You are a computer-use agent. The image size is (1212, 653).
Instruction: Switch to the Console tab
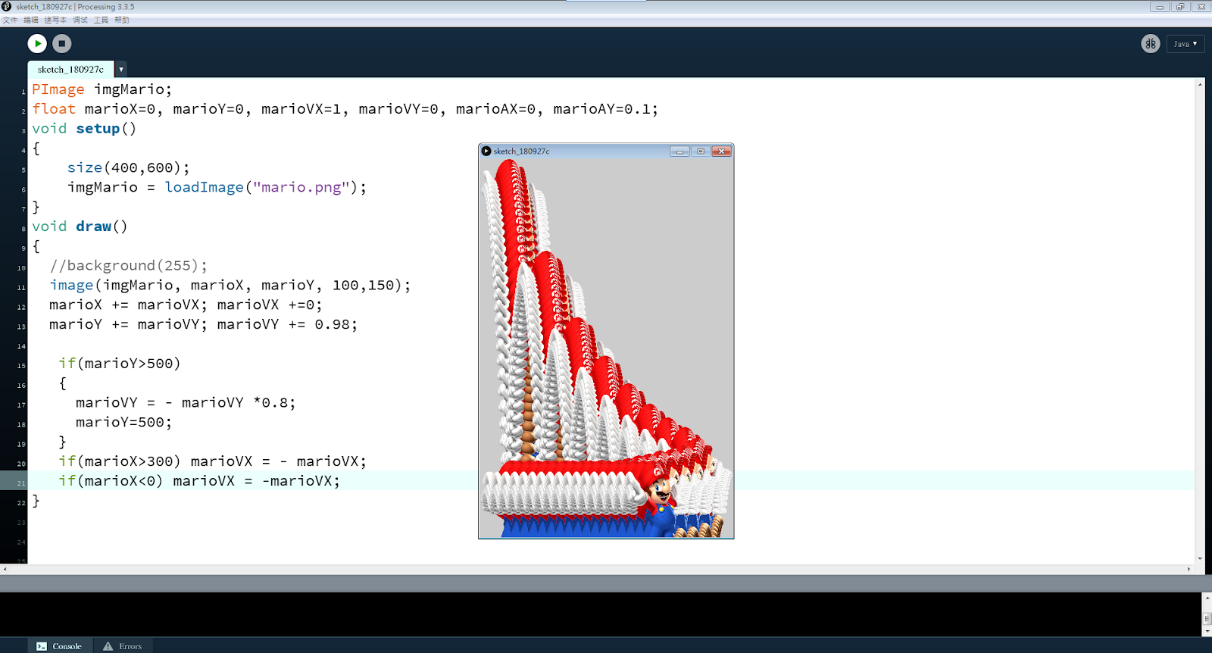(x=60, y=645)
